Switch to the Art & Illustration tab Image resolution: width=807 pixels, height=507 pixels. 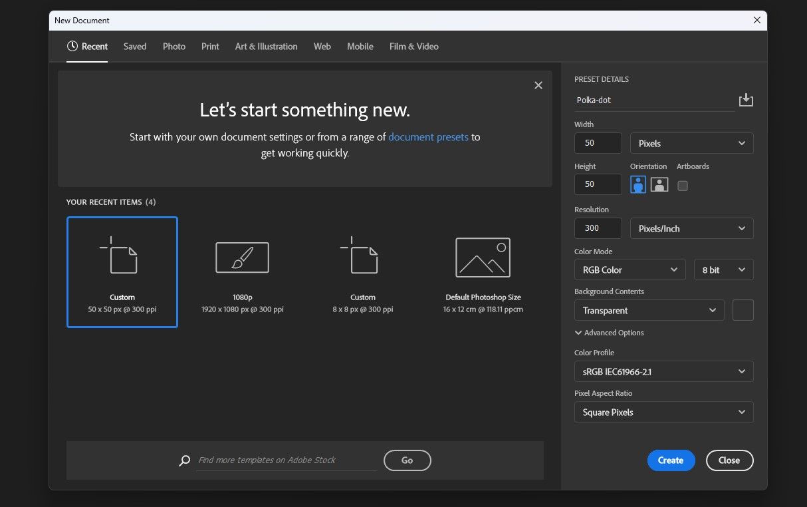tap(266, 47)
